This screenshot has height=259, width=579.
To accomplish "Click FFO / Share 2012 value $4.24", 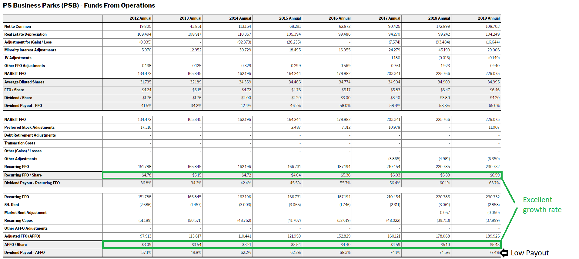I will pos(146,90).
